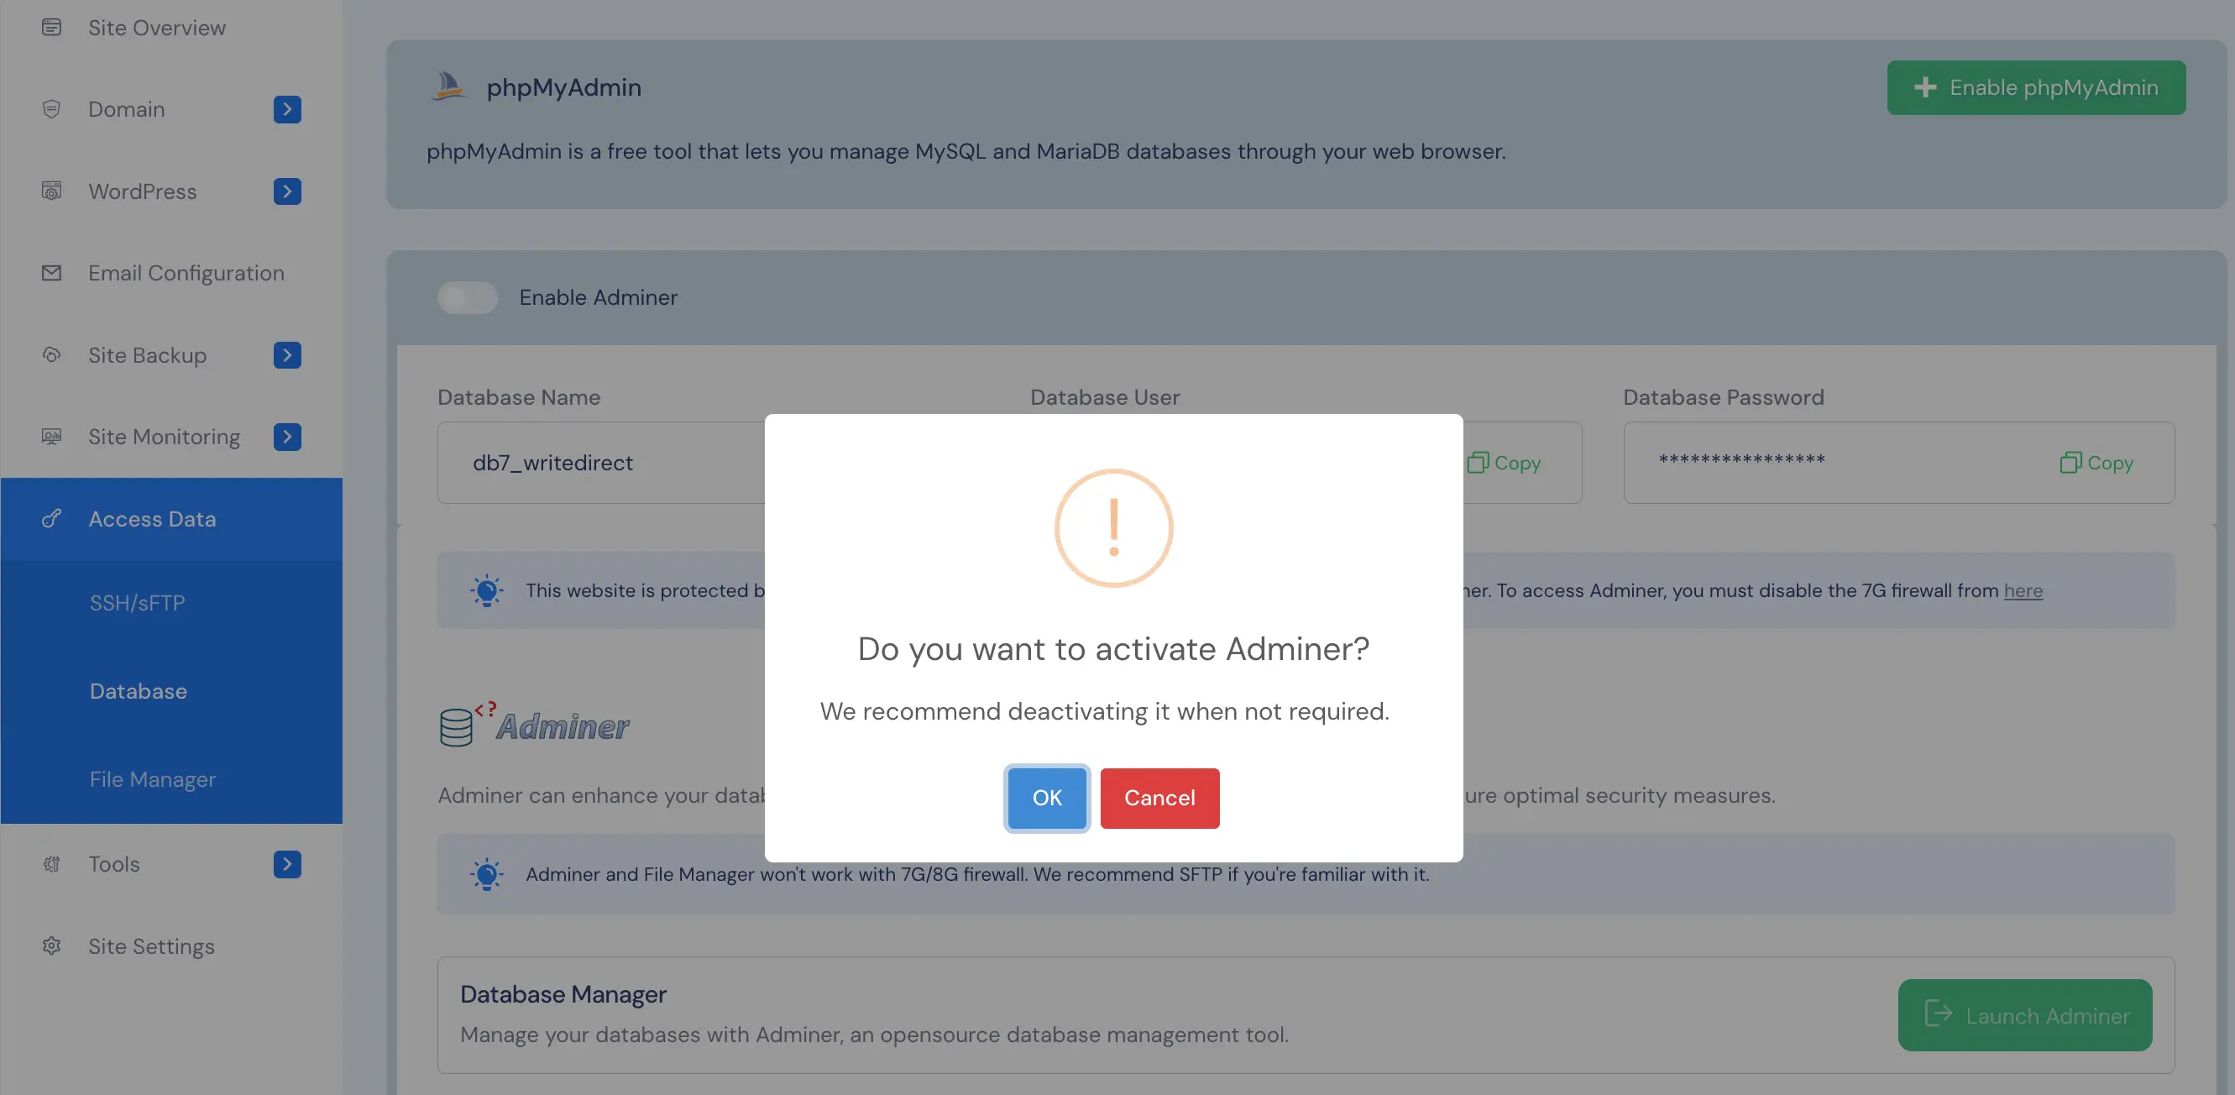Open File Manager under Access Data

point(153,779)
